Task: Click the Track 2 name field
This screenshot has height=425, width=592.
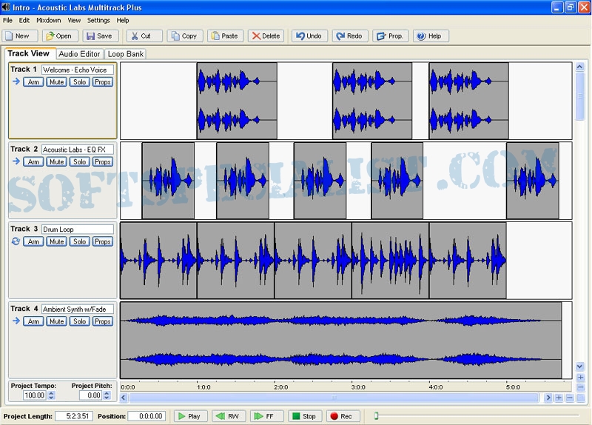Action: pyautogui.click(x=77, y=150)
